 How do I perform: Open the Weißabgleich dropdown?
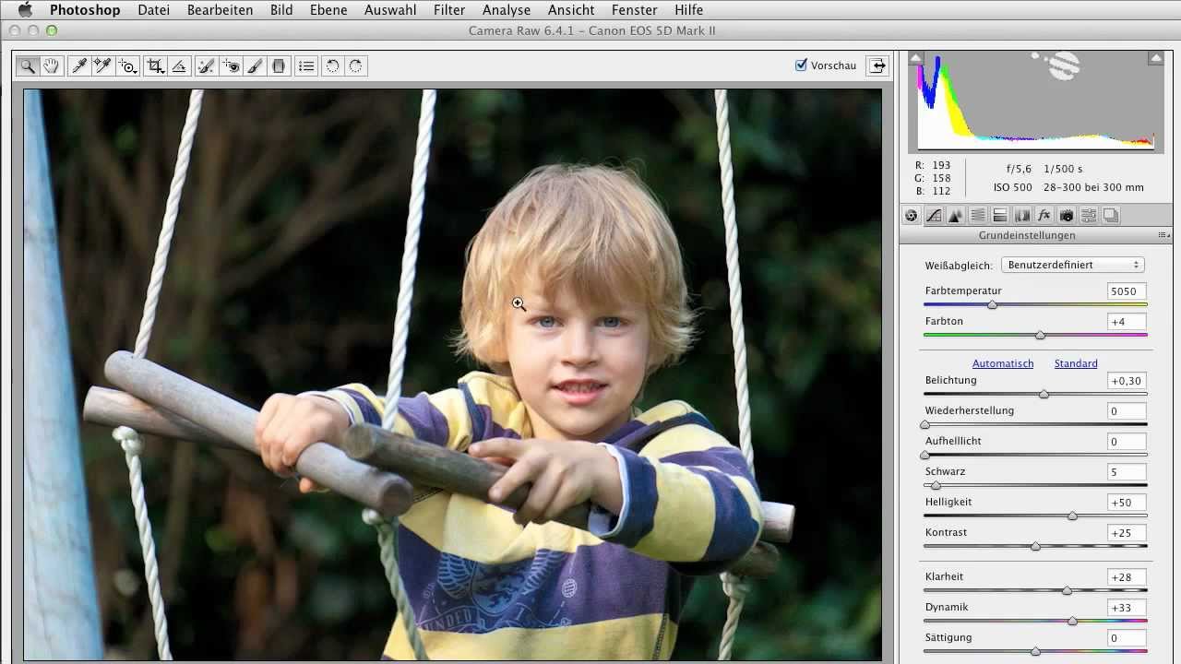click(x=1072, y=265)
